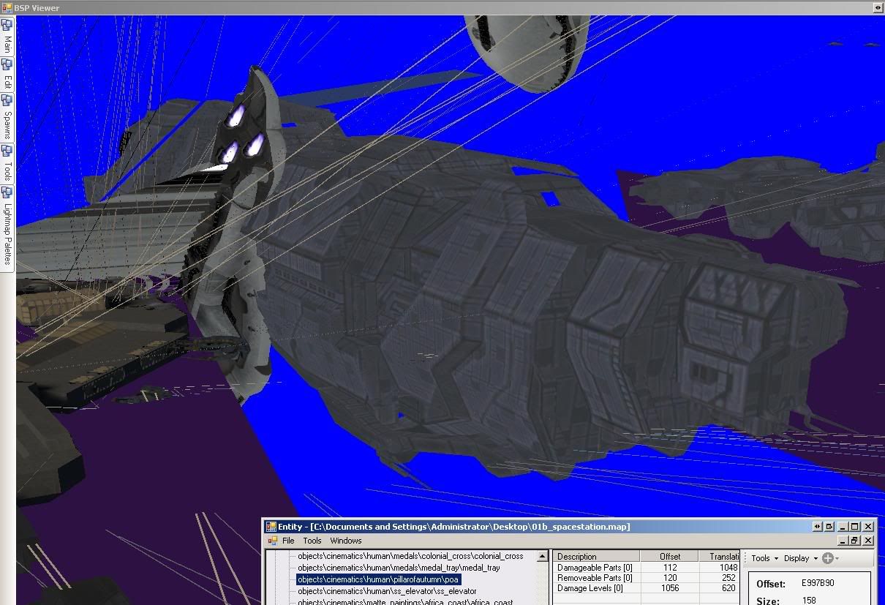This screenshot has height=605, width=885.
Task: Click the icon left of the File menu
Action: (272, 541)
